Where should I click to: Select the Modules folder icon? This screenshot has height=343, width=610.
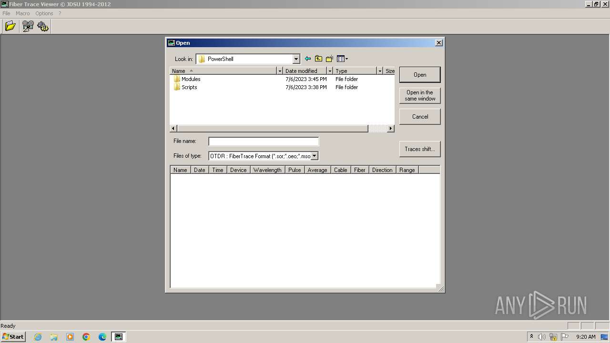point(177,79)
